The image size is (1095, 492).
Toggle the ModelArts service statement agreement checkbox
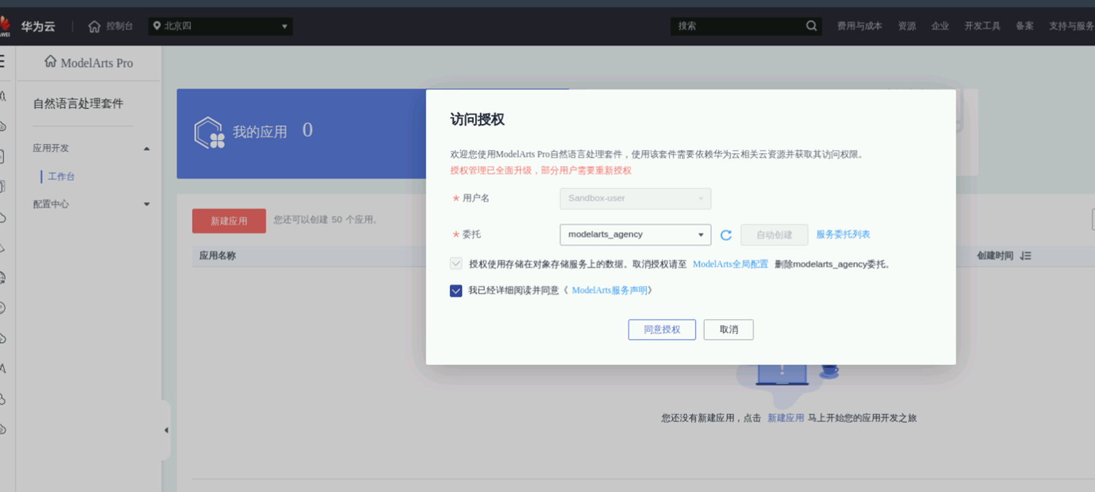coord(456,291)
